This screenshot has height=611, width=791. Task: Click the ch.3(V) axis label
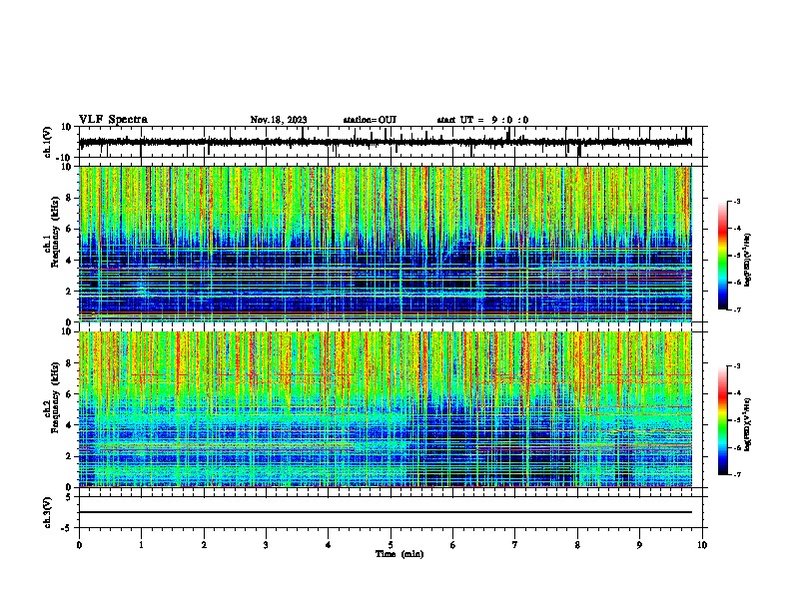[47, 512]
